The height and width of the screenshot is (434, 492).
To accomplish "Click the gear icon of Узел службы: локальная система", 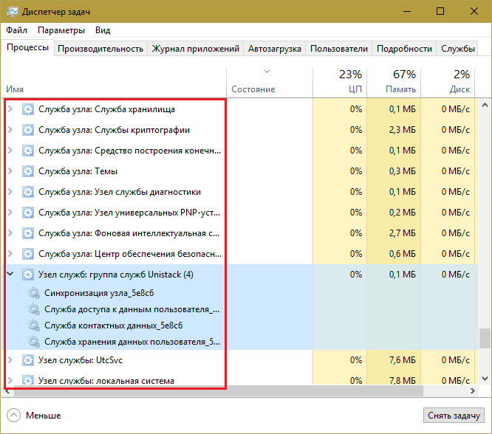I will coord(28,380).
